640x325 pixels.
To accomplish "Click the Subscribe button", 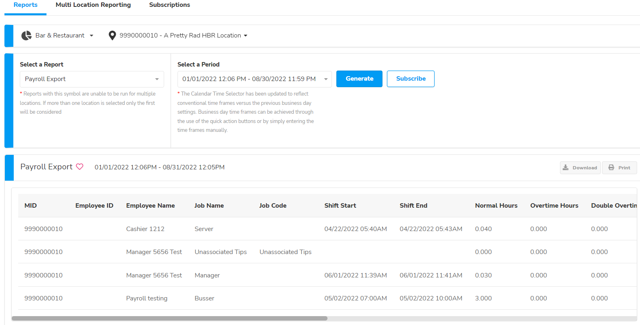I will (x=410, y=79).
